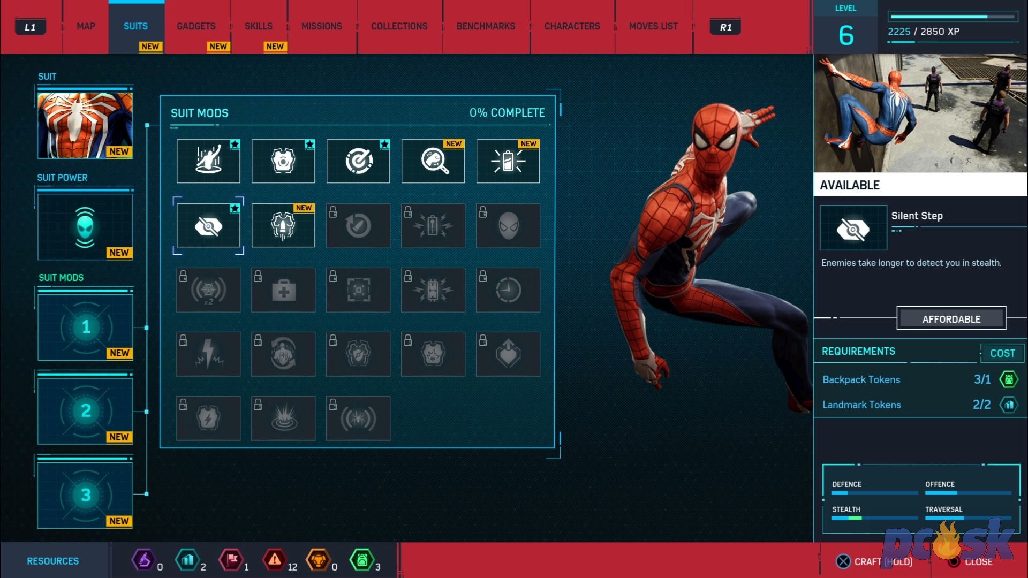Select the battery charge suit mod
Screen dimensions: 1028x578
coord(508,161)
